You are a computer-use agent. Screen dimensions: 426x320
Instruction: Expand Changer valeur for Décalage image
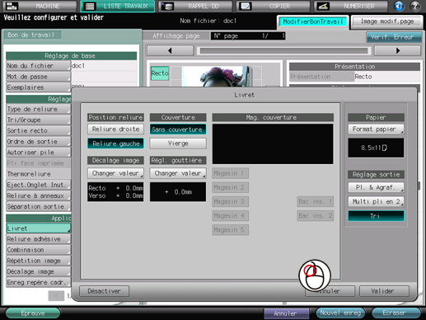[115, 173]
